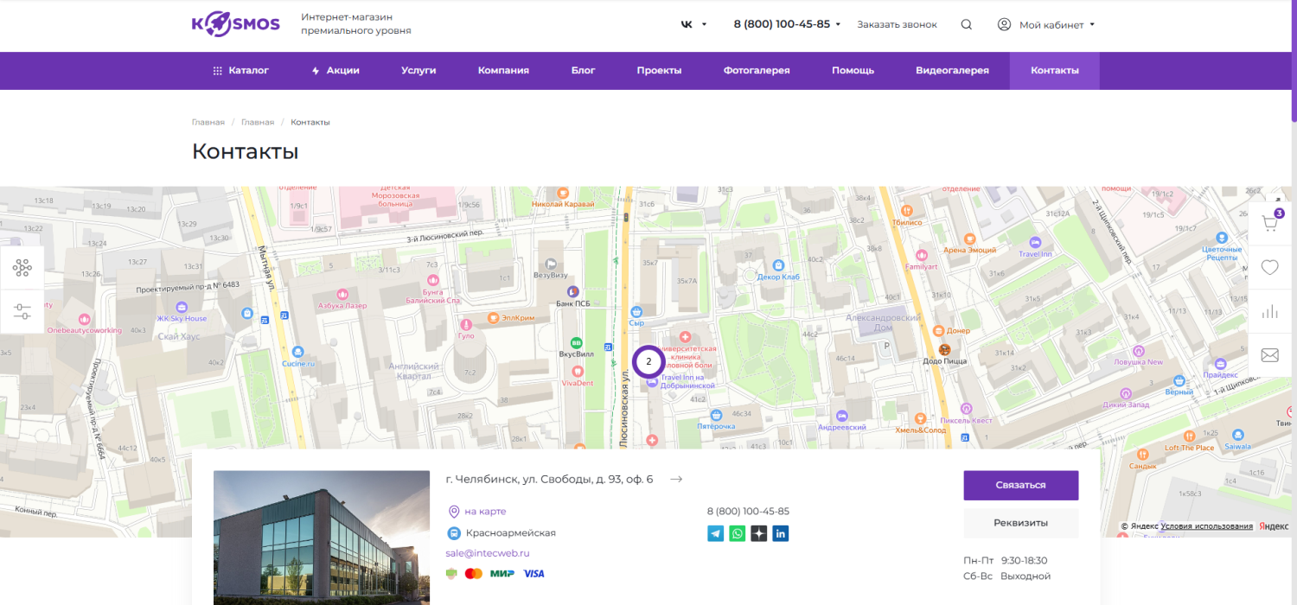This screenshot has width=1297, height=605.
Task: Click the Kosmos logo
Action: (236, 24)
